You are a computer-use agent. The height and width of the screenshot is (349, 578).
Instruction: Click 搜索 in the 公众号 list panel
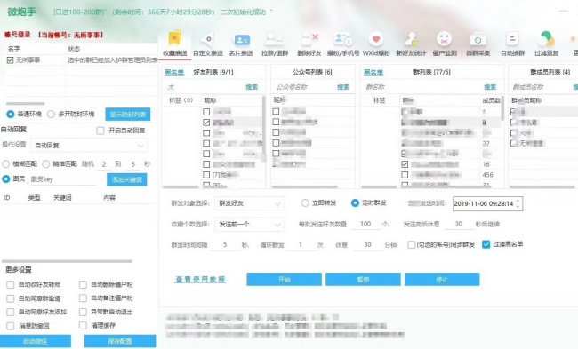coord(343,87)
